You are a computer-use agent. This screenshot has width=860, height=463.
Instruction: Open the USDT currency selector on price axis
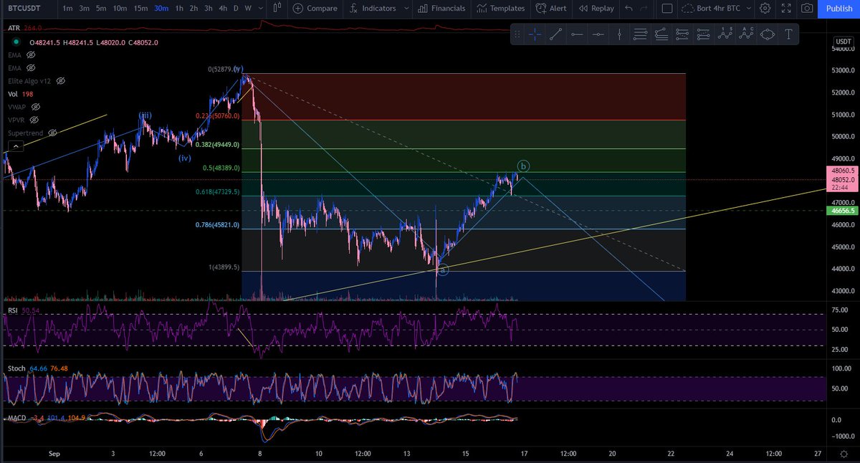pyautogui.click(x=844, y=42)
